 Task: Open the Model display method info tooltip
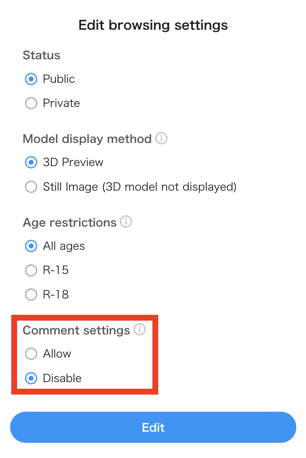click(162, 139)
